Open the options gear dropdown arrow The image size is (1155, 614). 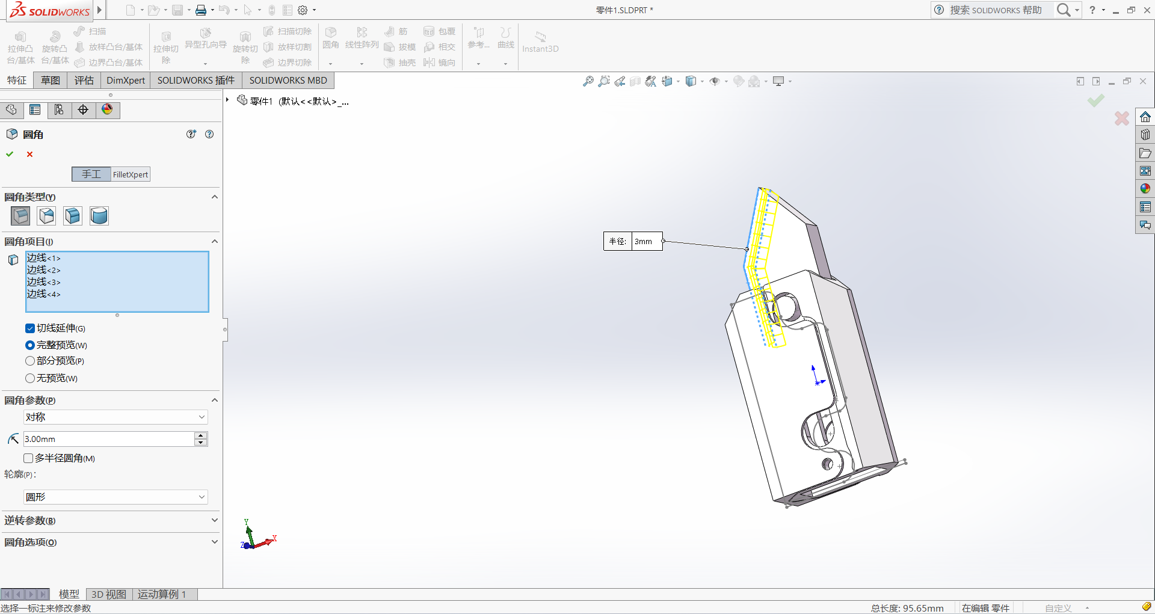(314, 10)
